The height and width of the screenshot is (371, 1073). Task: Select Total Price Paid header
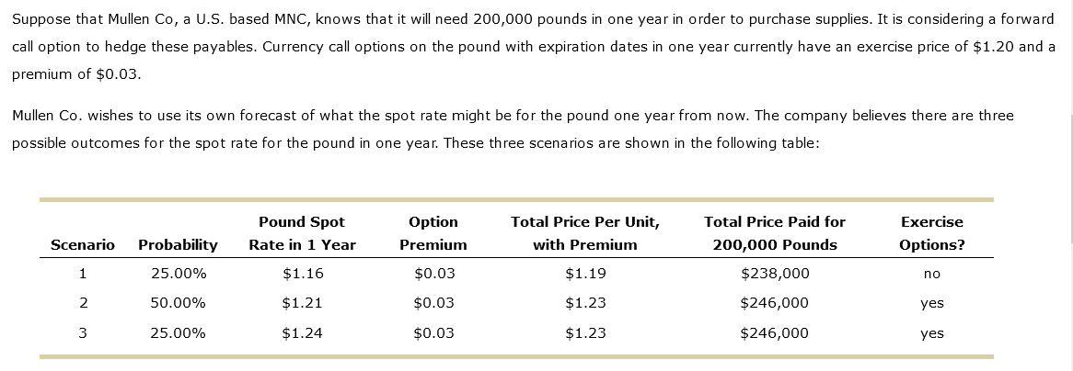pyautogui.click(x=775, y=233)
